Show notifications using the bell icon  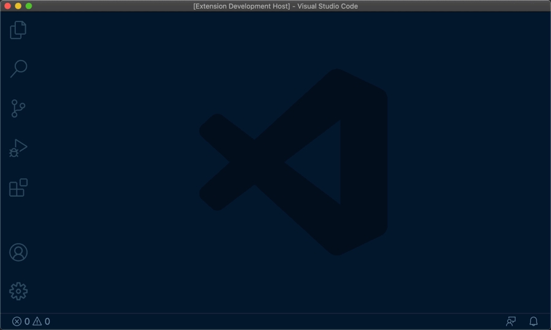[x=533, y=321]
